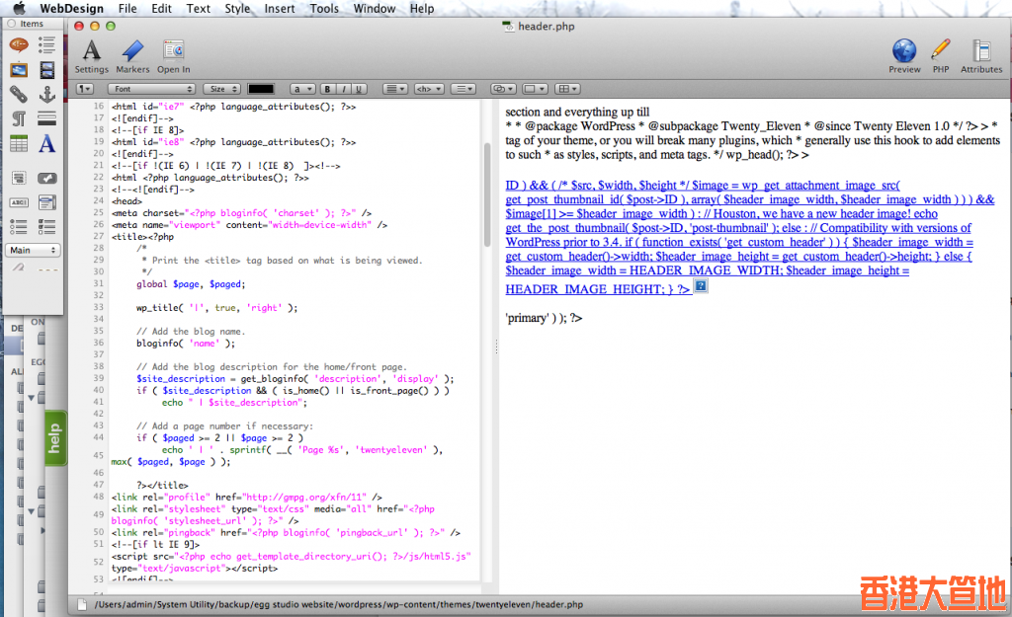1012x617 pixels.
Task: Open the File menu
Action: 127,8
